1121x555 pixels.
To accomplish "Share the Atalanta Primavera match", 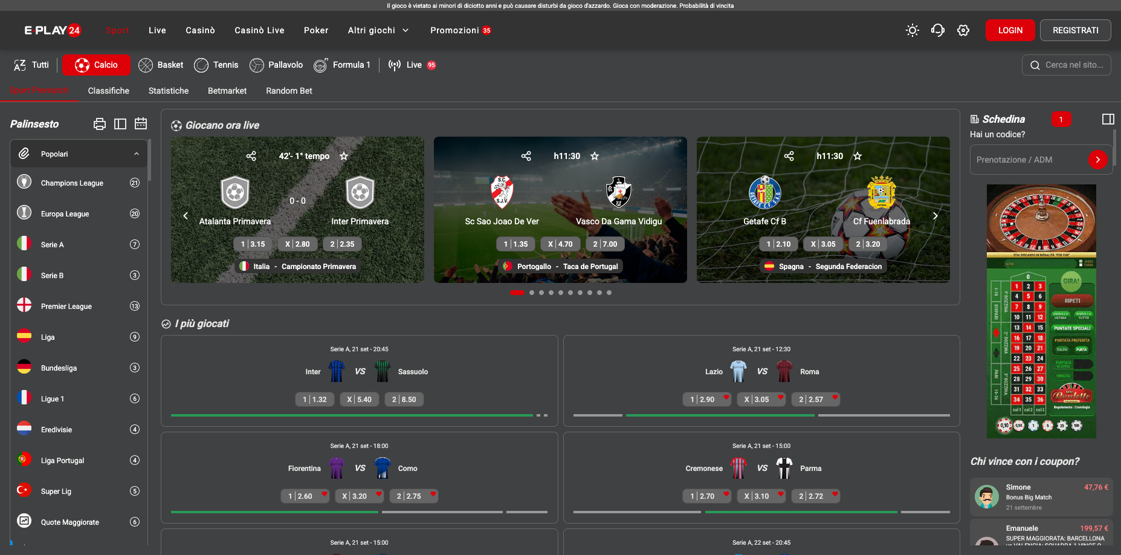I will pyautogui.click(x=251, y=156).
